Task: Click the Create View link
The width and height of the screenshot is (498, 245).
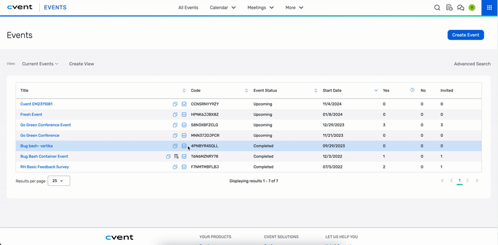Action: (82, 64)
